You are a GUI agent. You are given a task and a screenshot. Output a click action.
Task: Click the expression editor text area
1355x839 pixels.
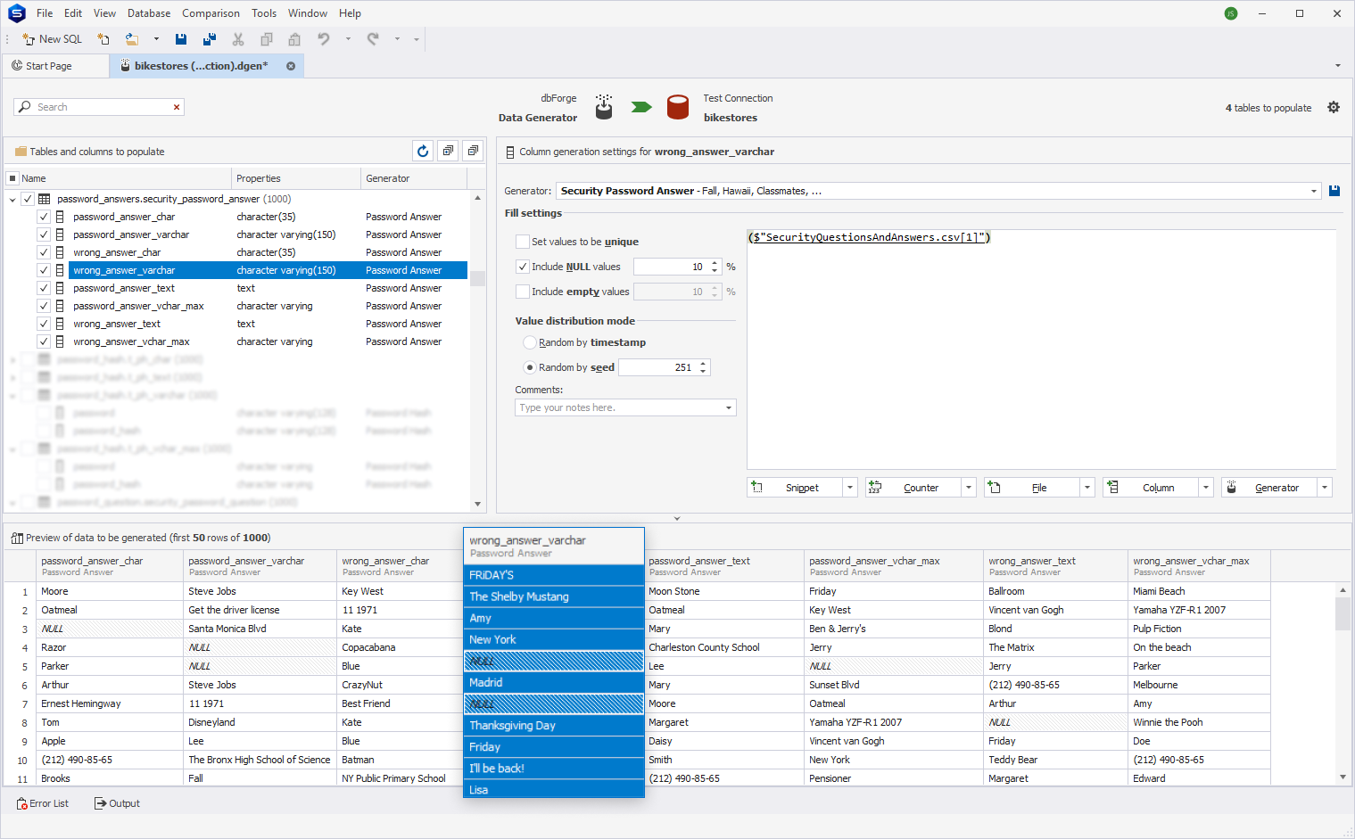pyautogui.click(x=1041, y=348)
